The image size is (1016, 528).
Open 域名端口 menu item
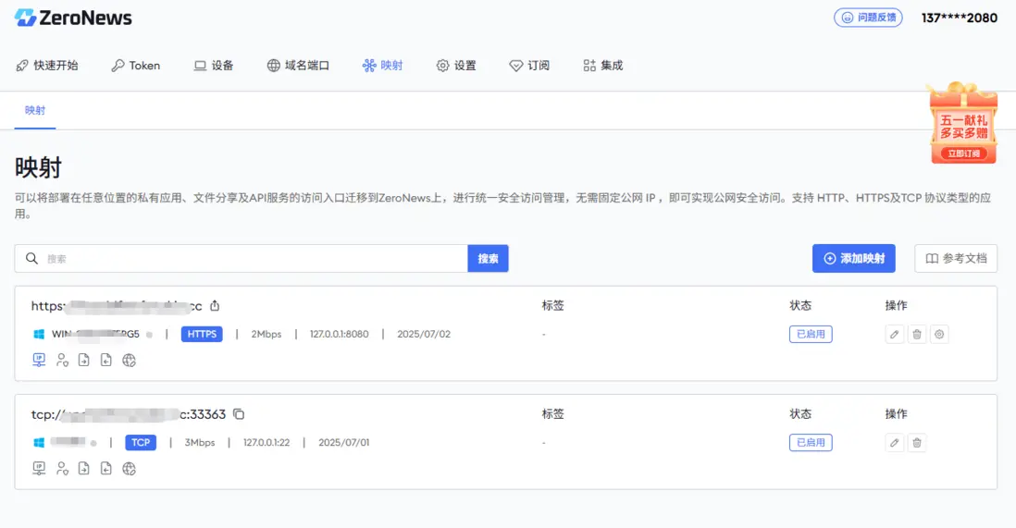[x=298, y=66]
